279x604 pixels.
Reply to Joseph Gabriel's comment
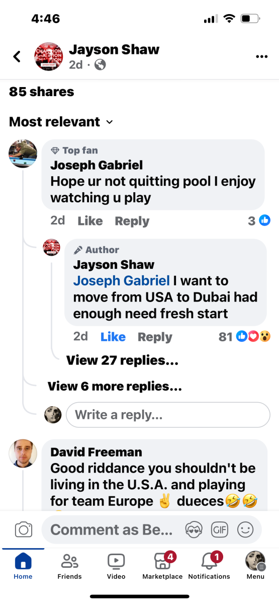[x=132, y=220]
